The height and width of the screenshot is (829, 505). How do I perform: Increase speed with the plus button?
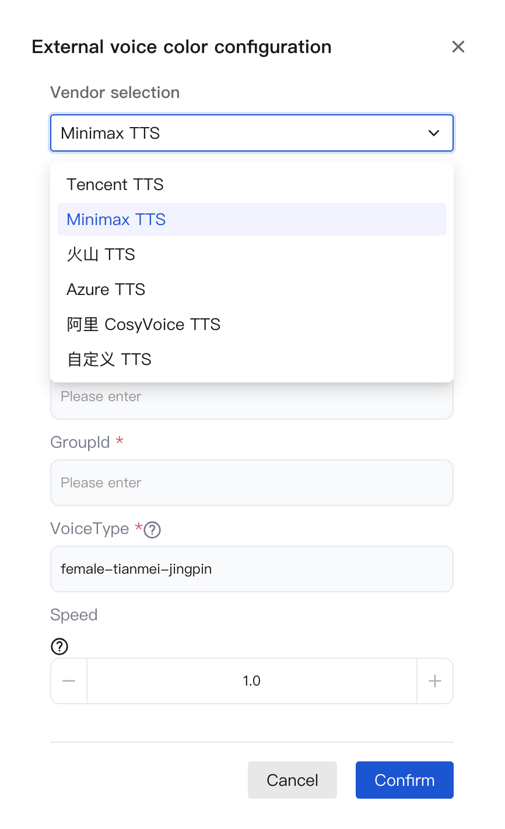(435, 681)
